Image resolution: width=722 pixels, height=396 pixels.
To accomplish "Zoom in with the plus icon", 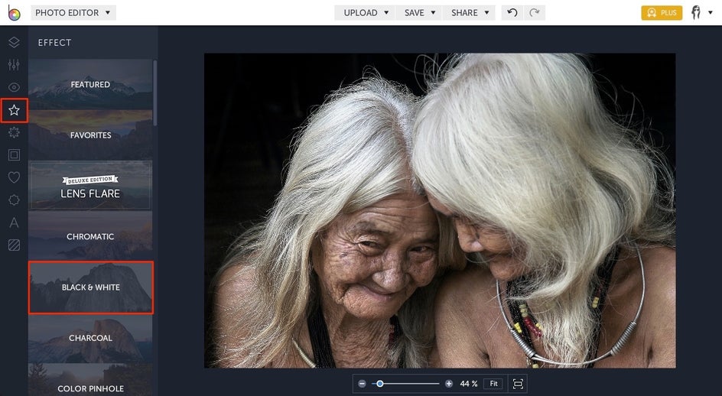I will click(x=448, y=384).
